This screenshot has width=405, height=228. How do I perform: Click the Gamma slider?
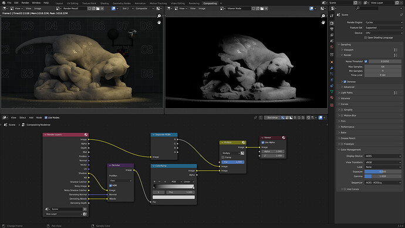coord(383,176)
